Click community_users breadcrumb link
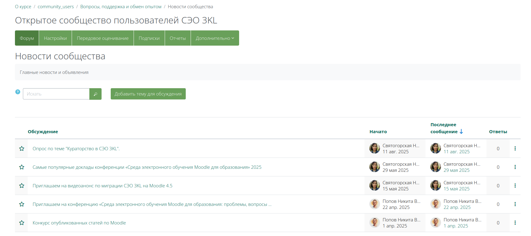 coord(56,7)
